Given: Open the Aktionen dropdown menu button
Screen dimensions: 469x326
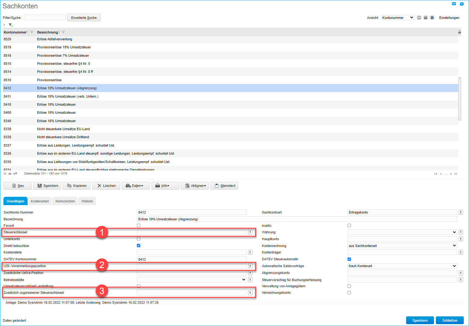Looking at the screenshot, I should (195, 186).
